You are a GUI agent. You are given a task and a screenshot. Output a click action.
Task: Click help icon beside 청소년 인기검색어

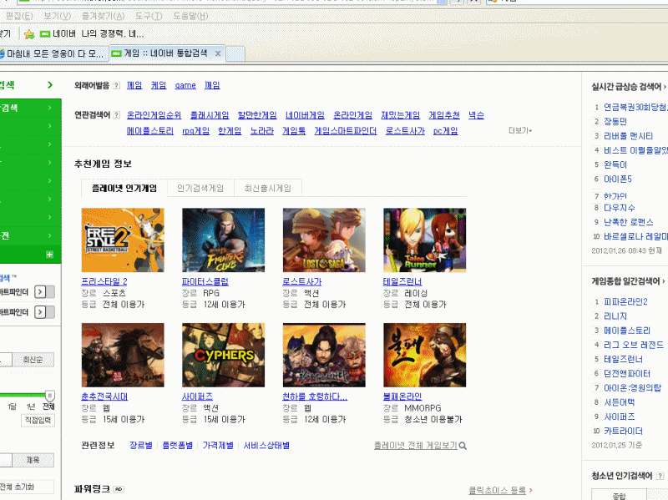point(660,476)
